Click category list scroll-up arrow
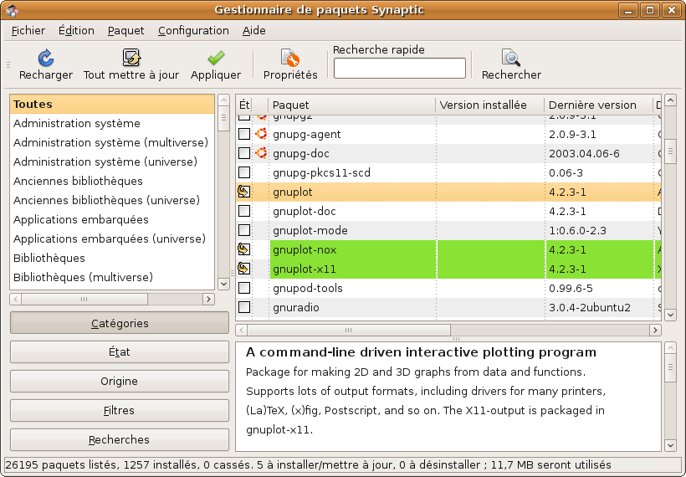 [223, 100]
